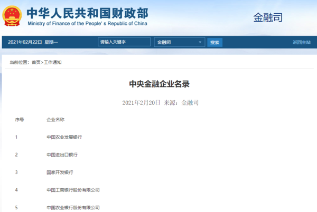Open the 金融司 dropdown selector
This screenshot has height=212, width=317.
(180, 42)
